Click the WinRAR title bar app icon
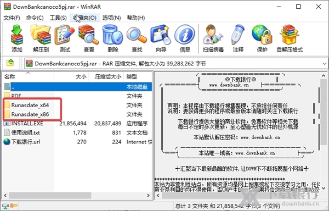The image size is (329, 211). pyautogui.click(x=7, y=6)
